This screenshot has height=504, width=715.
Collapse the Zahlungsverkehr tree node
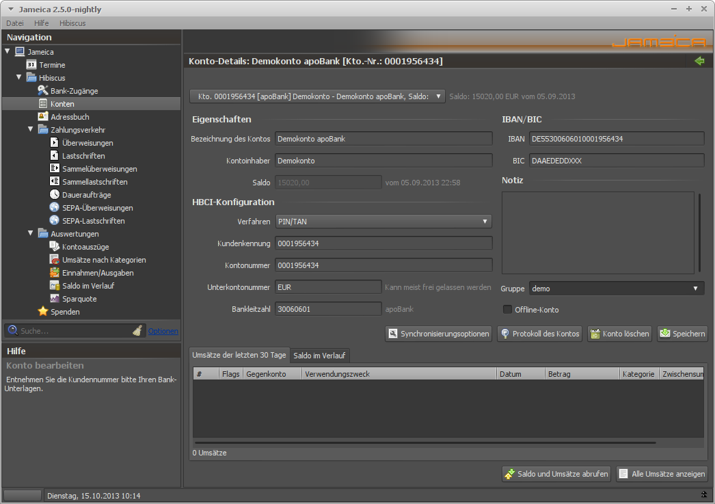tap(31, 129)
